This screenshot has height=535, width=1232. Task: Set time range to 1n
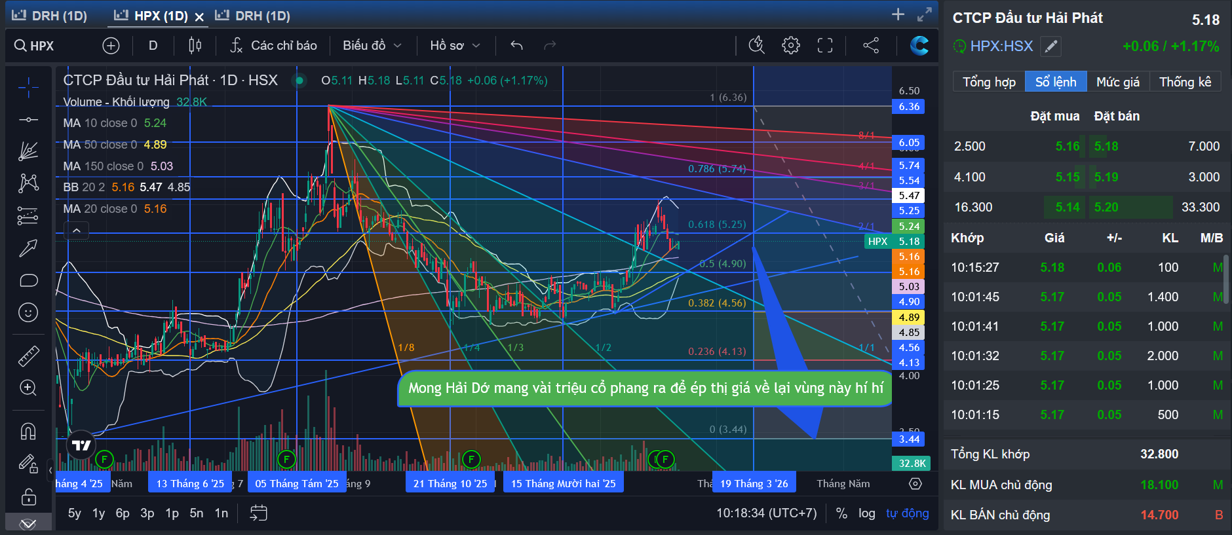coord(221,513)
